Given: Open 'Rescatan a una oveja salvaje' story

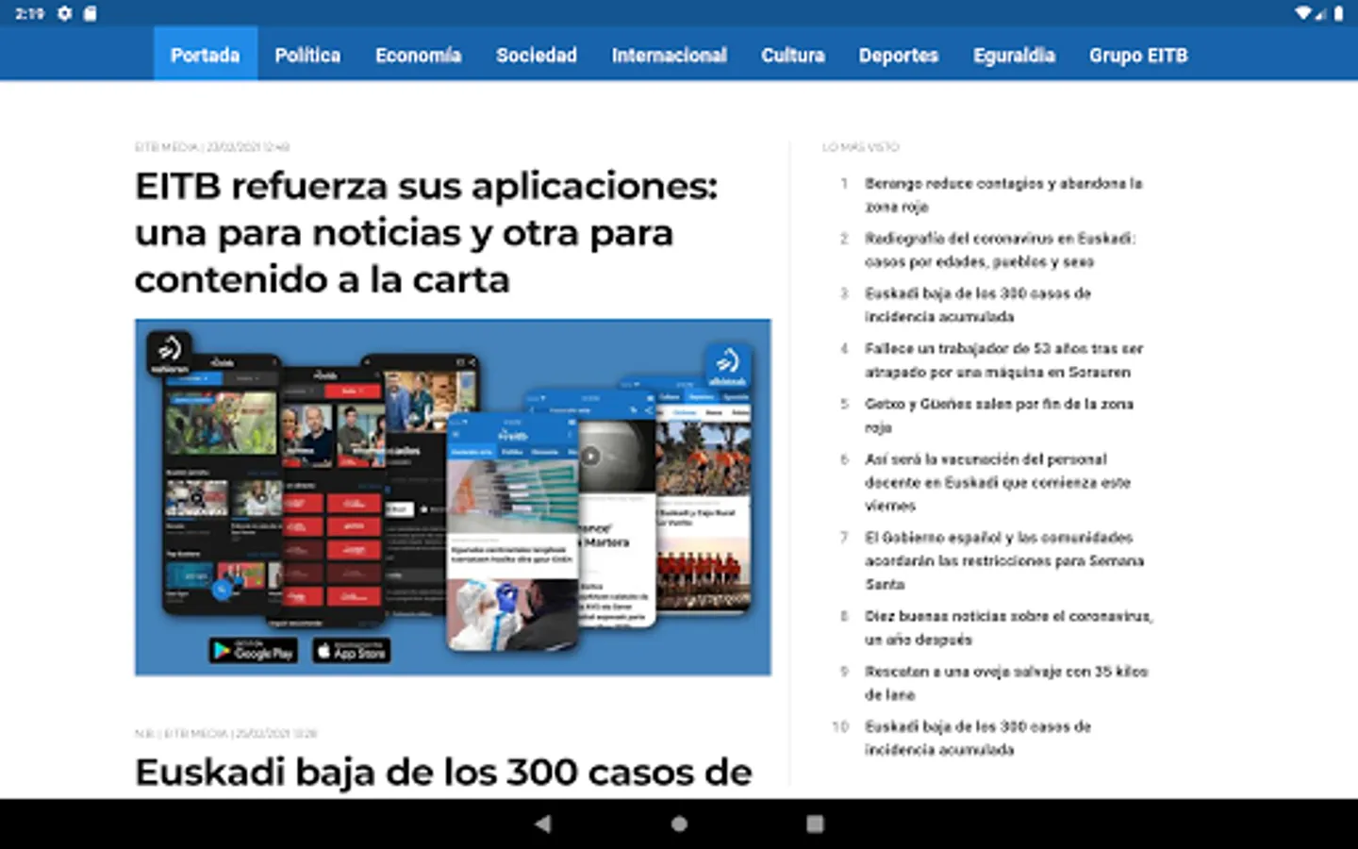Looking at the screenshot, I should 1005,683.
